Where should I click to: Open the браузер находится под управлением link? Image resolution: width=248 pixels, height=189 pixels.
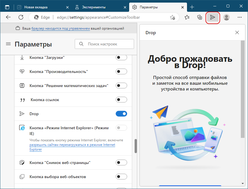pos(61,28)
